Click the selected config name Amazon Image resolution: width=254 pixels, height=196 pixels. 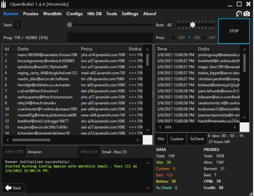pos(35,152)
